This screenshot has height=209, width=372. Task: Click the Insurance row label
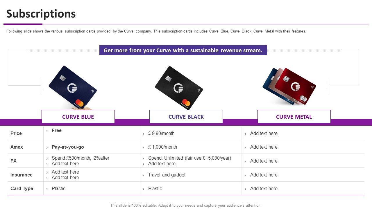22,175
